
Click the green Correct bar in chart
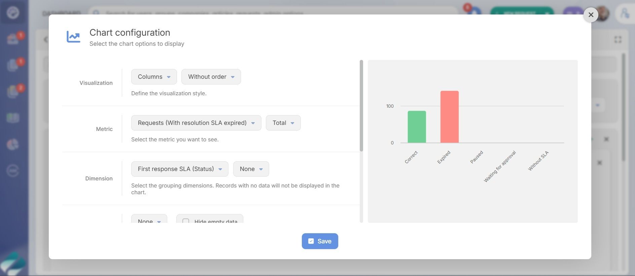(x=417, y=127)
